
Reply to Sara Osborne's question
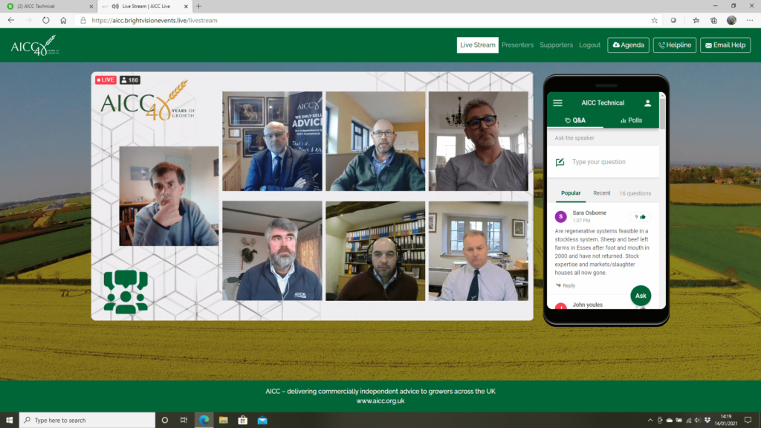(x=566, y=285)
